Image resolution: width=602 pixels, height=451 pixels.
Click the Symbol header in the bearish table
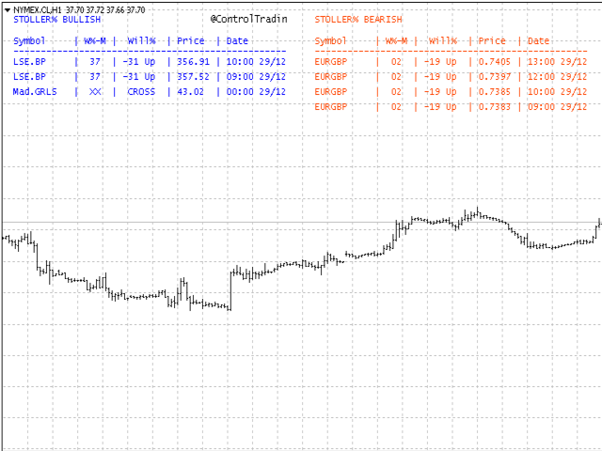tap(330, 41)
